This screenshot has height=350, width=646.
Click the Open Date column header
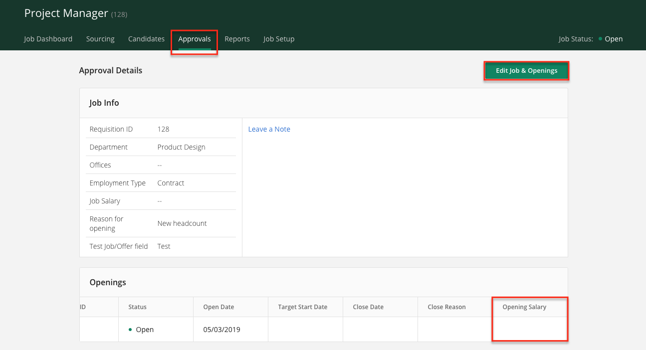click(218, 307)
